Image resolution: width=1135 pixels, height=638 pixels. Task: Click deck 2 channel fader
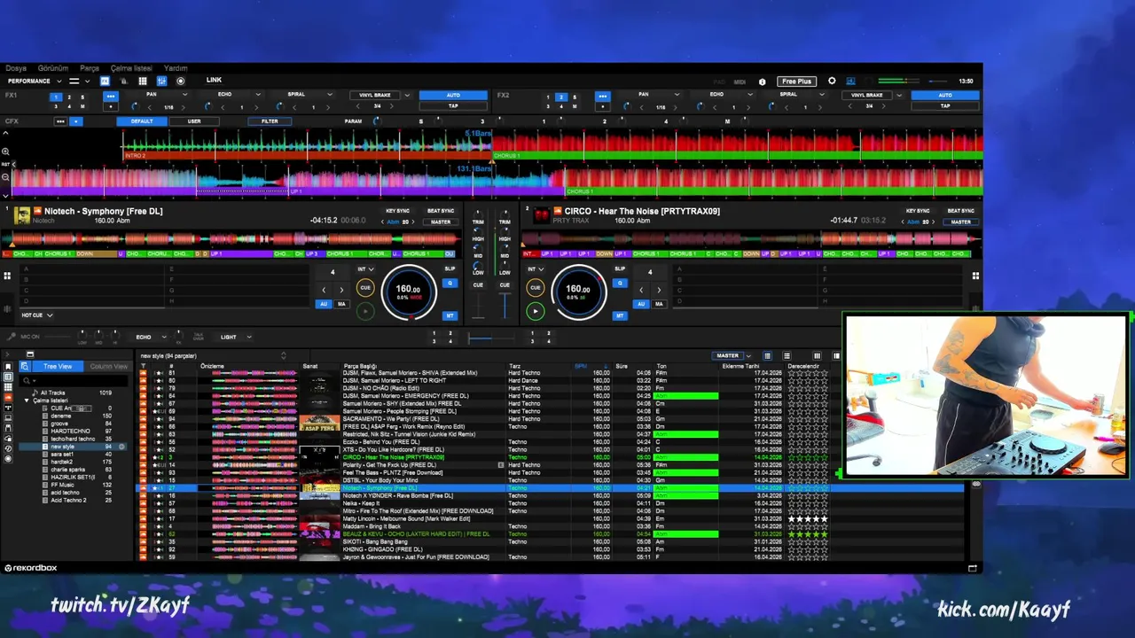click(505, 306)
